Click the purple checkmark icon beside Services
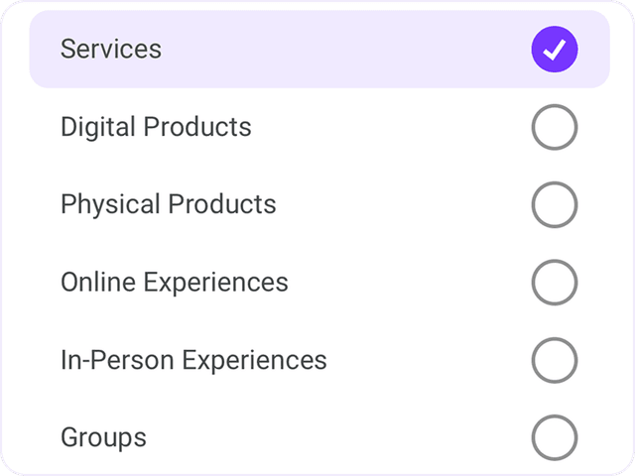Screen dimensions: 635x476 (554, 50)
